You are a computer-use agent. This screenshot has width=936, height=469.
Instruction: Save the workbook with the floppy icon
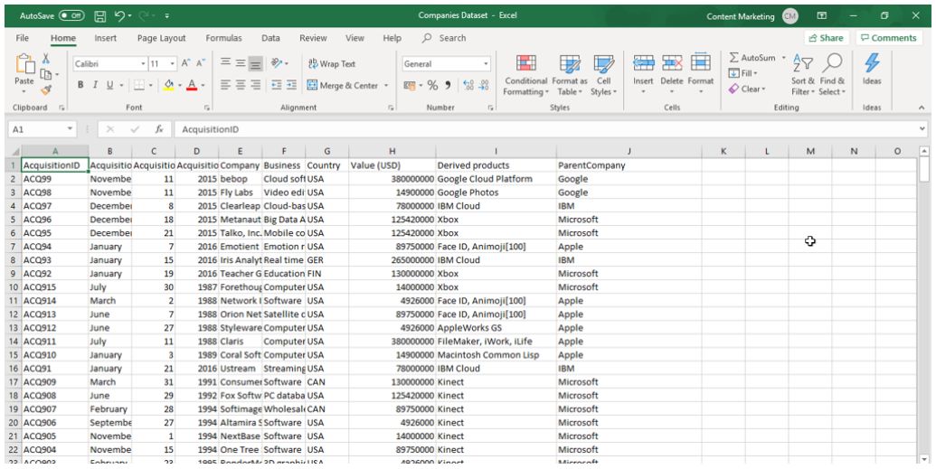[101, 16]
